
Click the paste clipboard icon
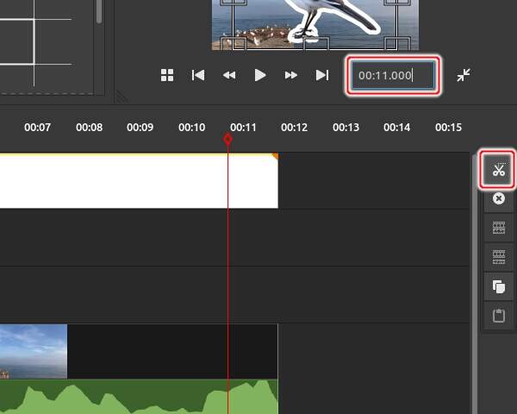coord(498,316)
